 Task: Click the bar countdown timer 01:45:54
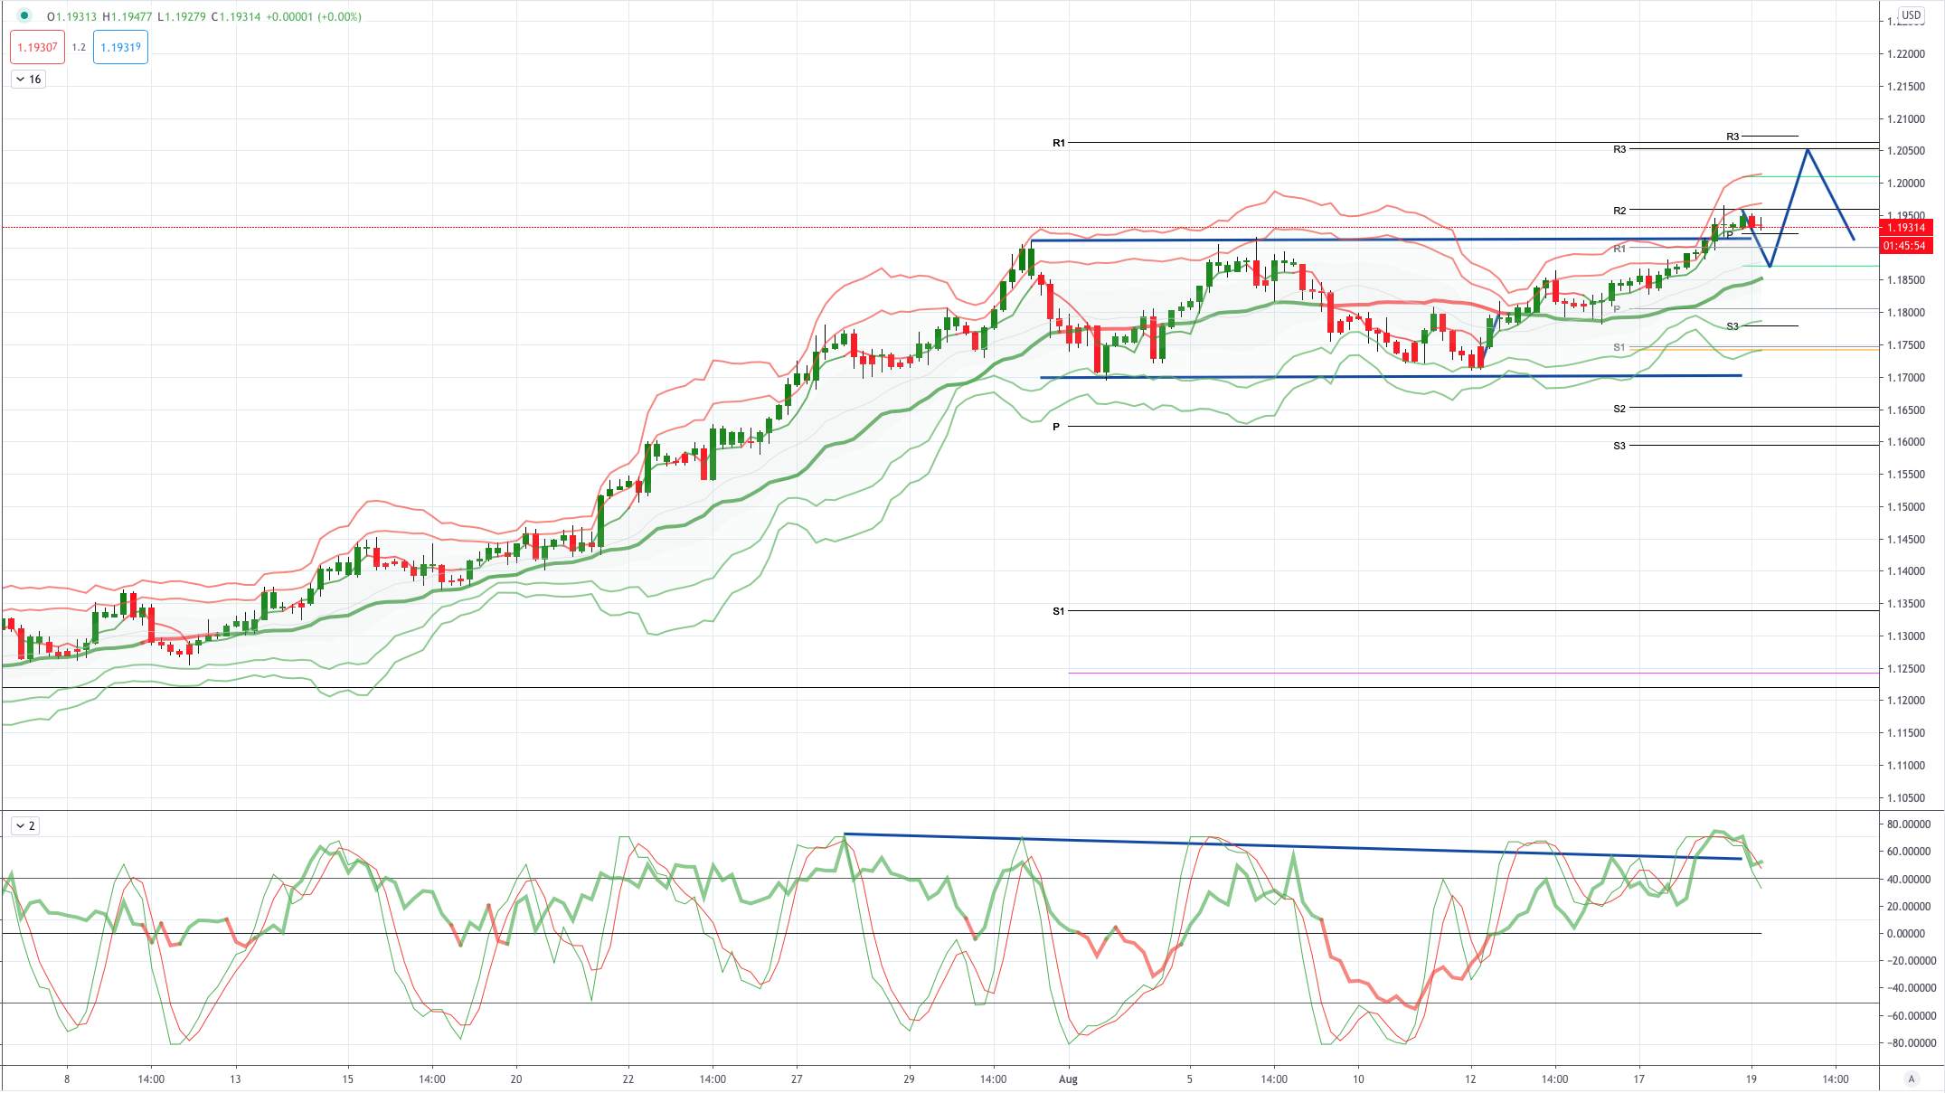pyautogui.click(x=1905, y=246)
